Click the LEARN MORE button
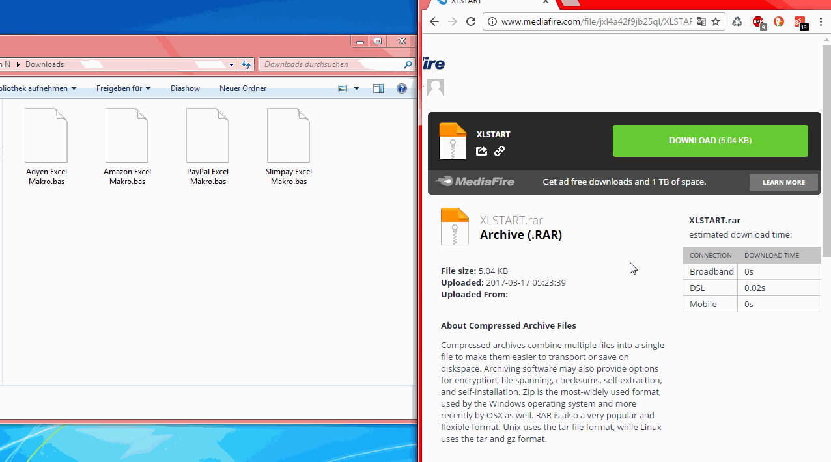831x462 pixels. click(x=783, y=182)
